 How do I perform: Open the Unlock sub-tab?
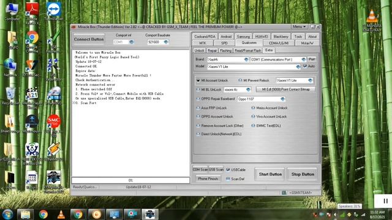tap(199, 50)
